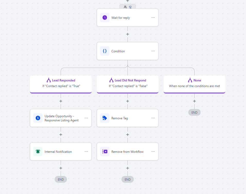The height and width of the screenshot is (194, 246).
Task: Click the curly braces Condition icon
Action: pos(105,51)
